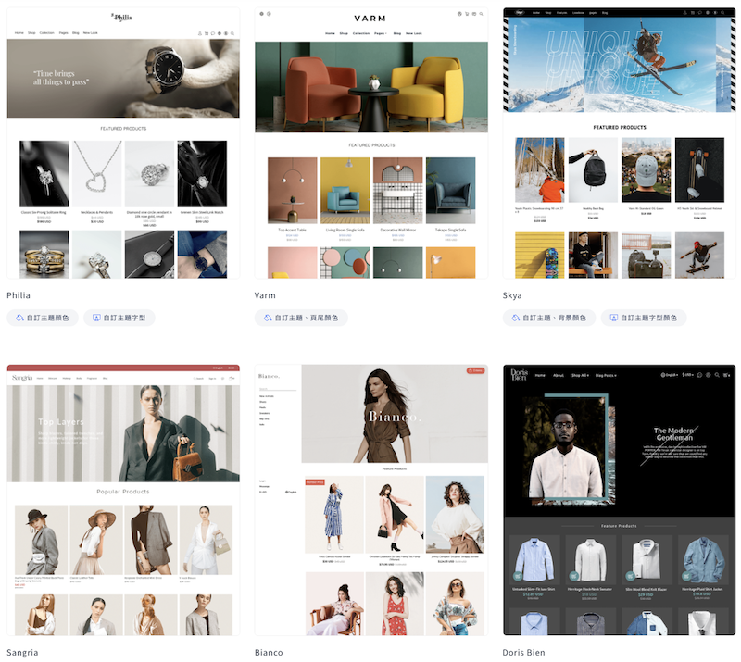The height and width of the screenshot is (662, 741).
Task: Click the Doris Bien logo in its preview
Action: (519, 375)
